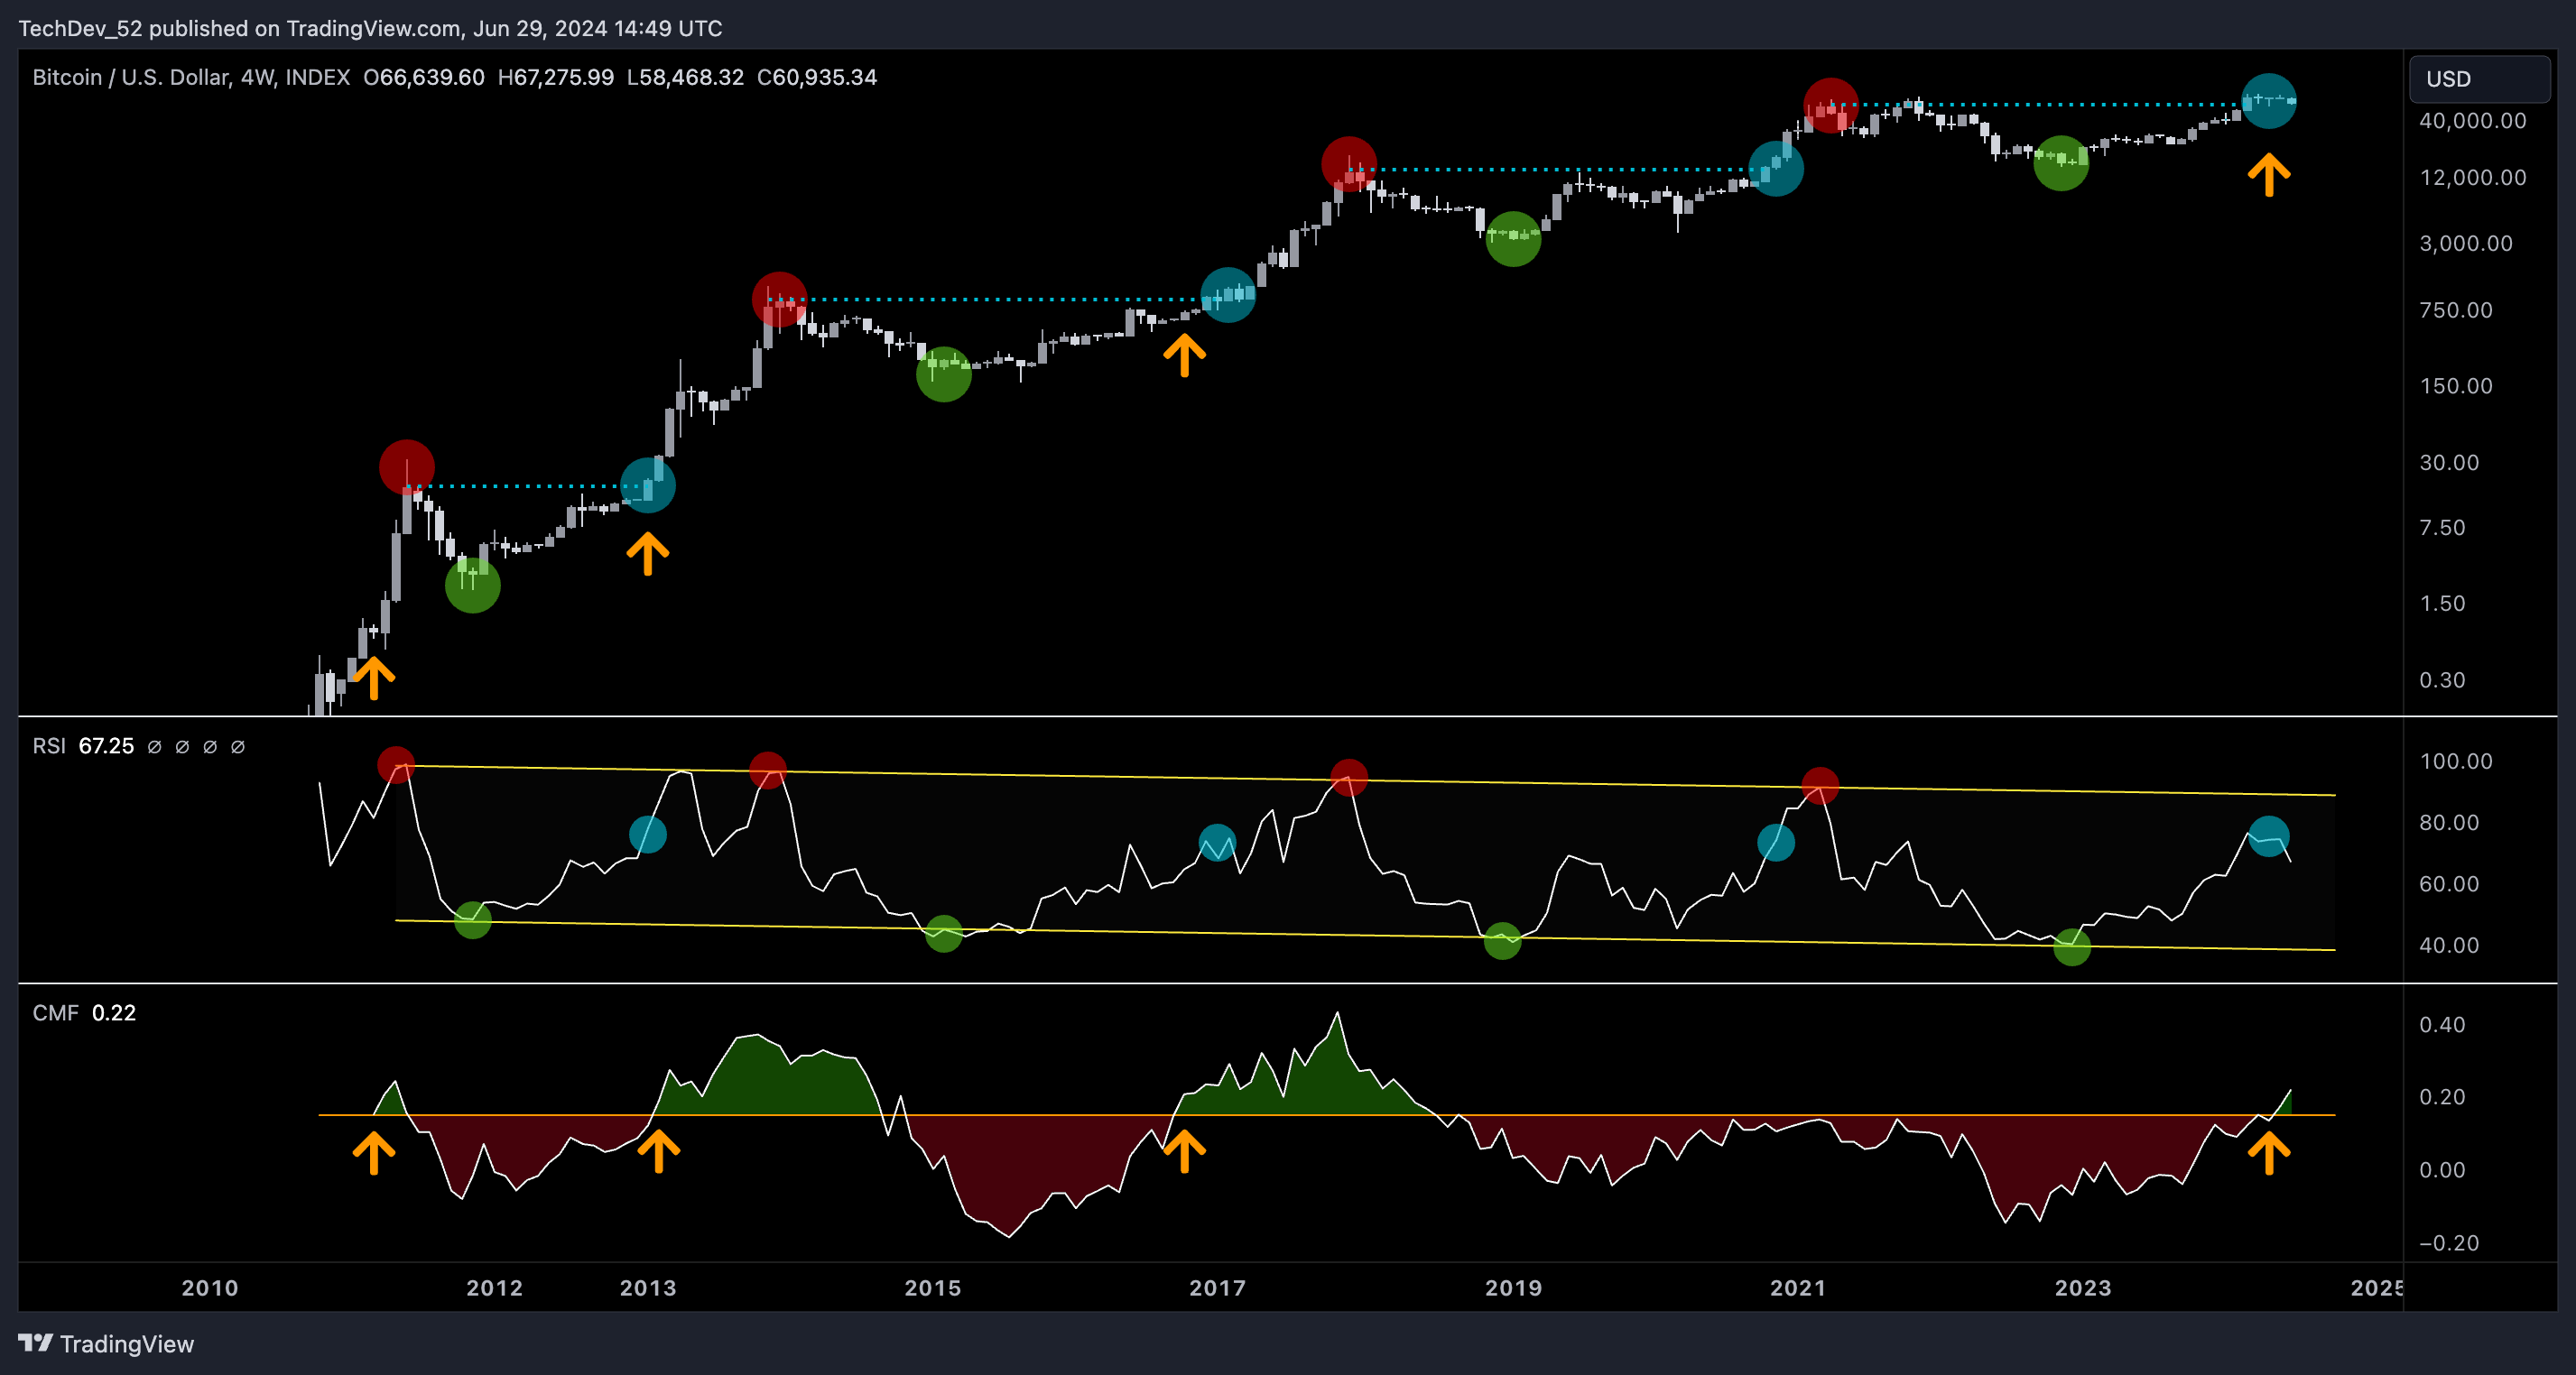Click the 7.50 price axis label
Screen dimensions: 2576x1375
click(x=2442, y=528)
